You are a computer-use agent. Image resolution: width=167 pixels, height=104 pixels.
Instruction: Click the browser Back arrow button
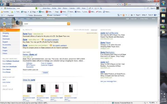[2, 4]
